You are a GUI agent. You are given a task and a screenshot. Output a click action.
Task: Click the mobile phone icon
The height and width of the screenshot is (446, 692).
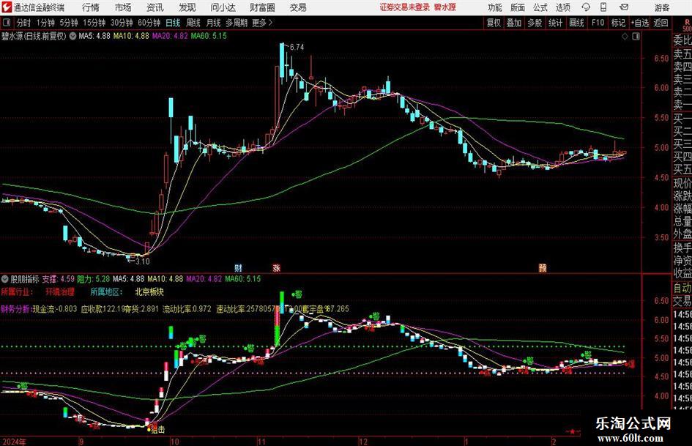(603, 7)
